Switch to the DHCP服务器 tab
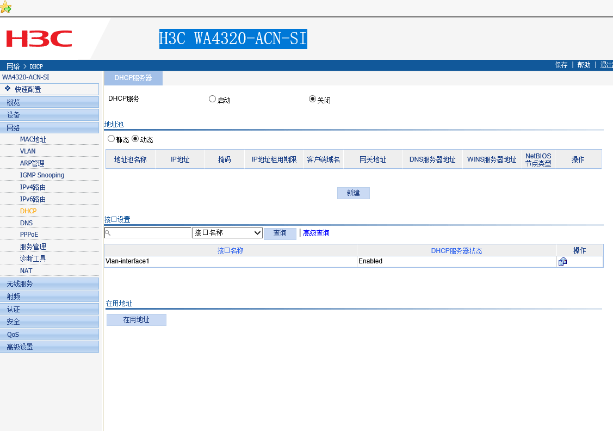The width and height of the screenshot is (613, 431). point(133,78)
